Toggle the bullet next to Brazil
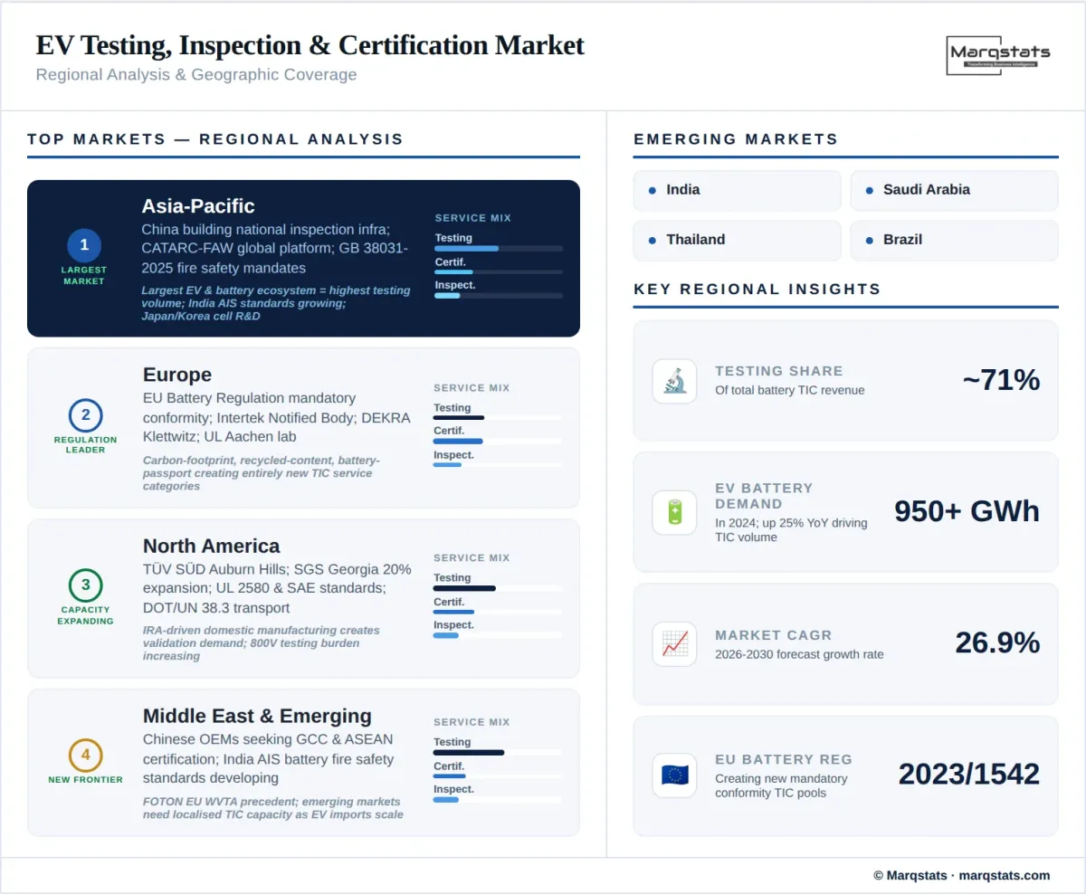 click(x=869, y=240)
